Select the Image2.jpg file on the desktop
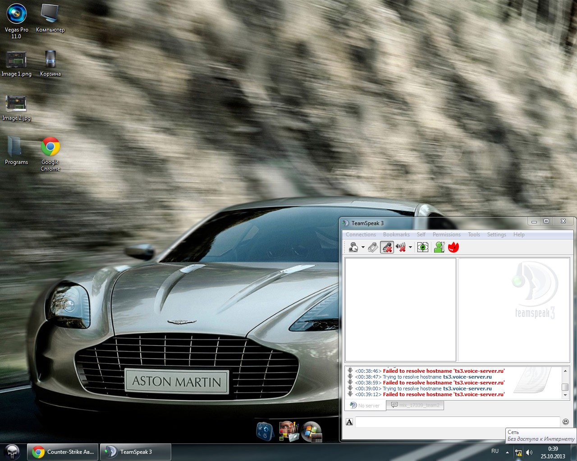577x461 pixels. tap(16, 108)
